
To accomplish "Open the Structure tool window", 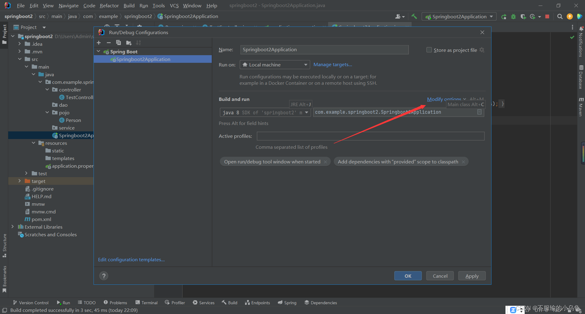I will click(4, 245).
